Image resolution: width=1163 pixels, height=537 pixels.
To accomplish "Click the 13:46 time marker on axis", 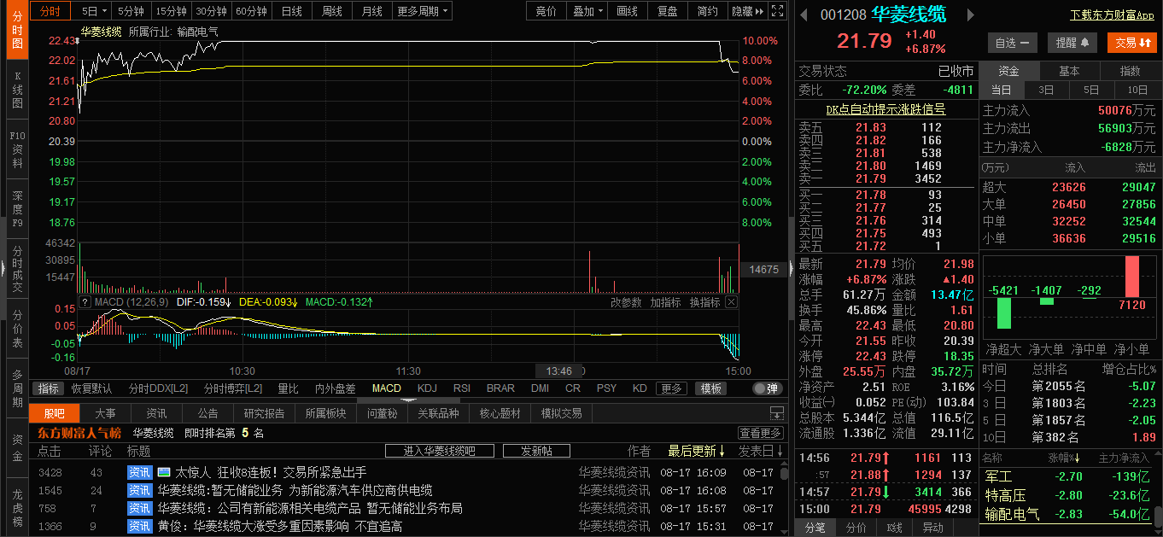I will pyautogui.click(x=558, y=371).
